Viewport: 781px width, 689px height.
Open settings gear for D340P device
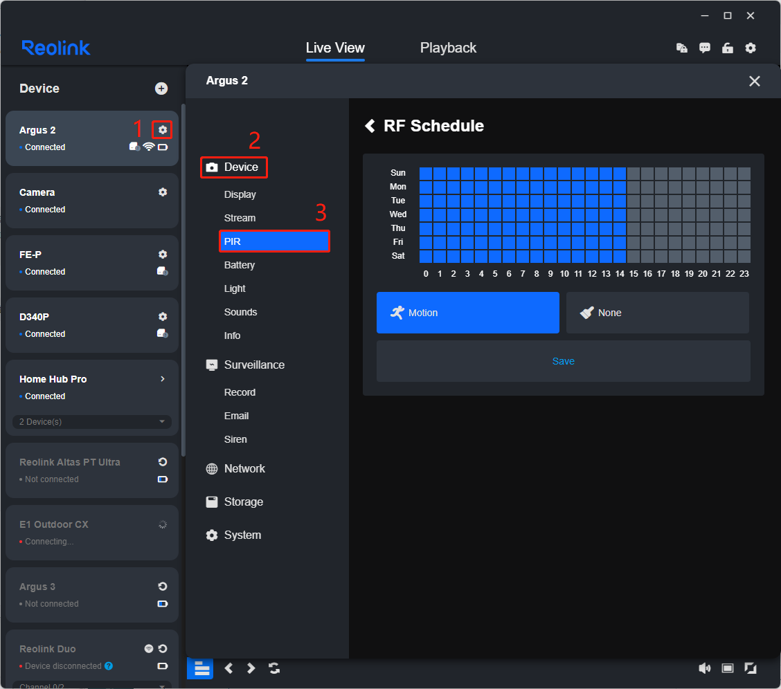[x=163, y=316]
